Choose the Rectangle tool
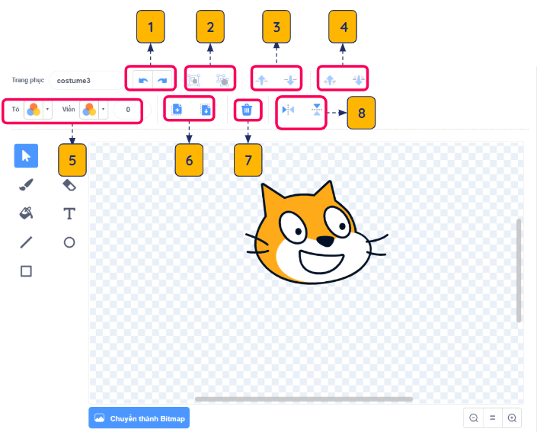 click(26, 271)
